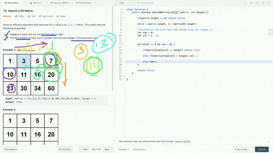Click the Example 2 matrix image cell 16
This screenshot has width=273, height=153.
[38, 134]
